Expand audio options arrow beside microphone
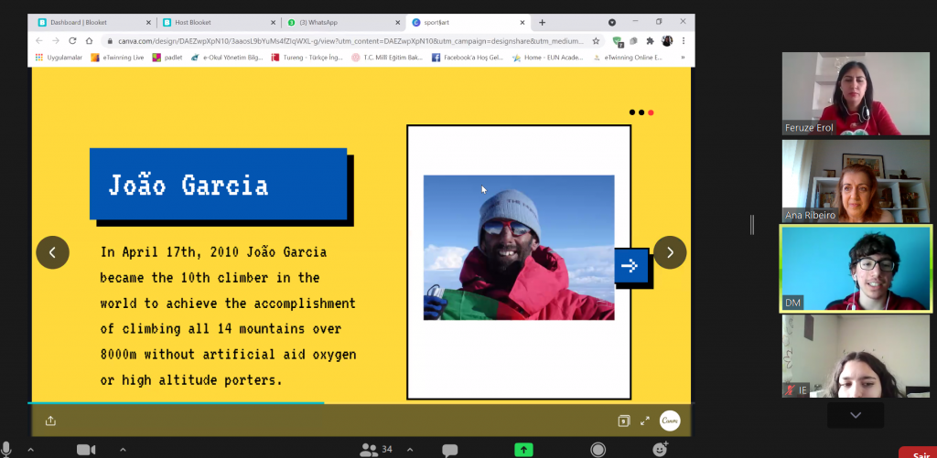The image size is (937, 458). [29, 450]
